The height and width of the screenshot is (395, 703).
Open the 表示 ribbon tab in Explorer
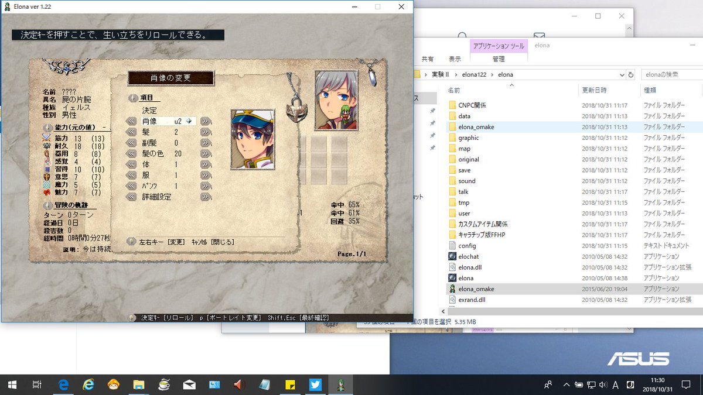click(x=455, y=59)
